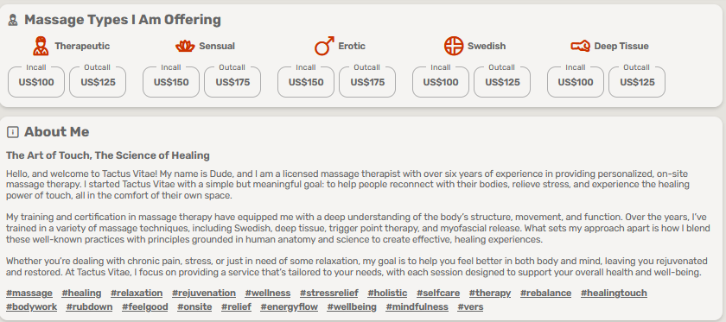Open the #bodywork hashtag link
The image size is (726, 322).
tap(31, 306)
